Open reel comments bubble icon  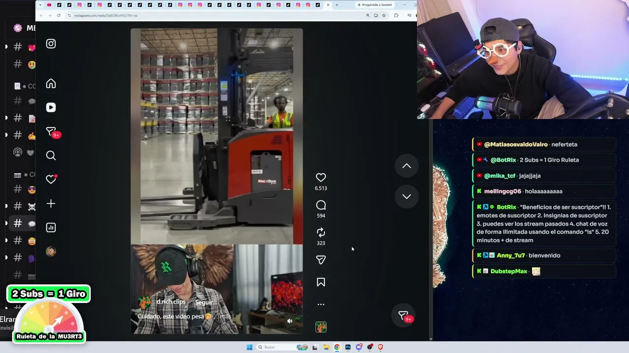coord(321,205)
